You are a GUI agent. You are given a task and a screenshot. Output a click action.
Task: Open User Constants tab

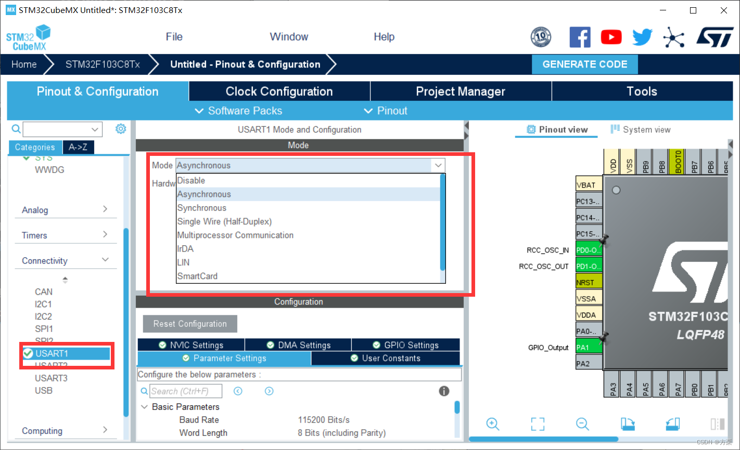(386, 358)
